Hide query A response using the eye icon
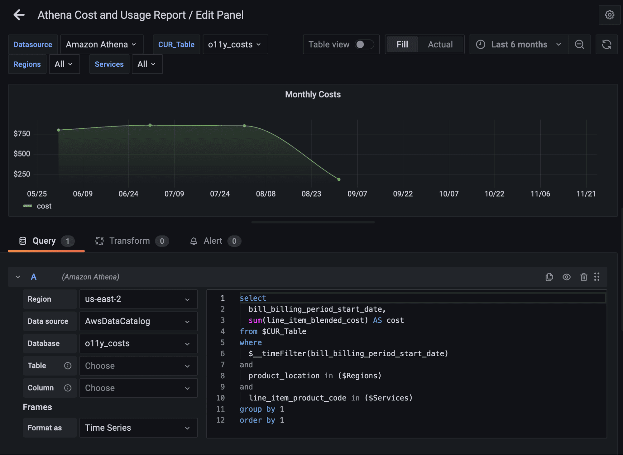The image size is (623, 455). [x=567, y=277]
